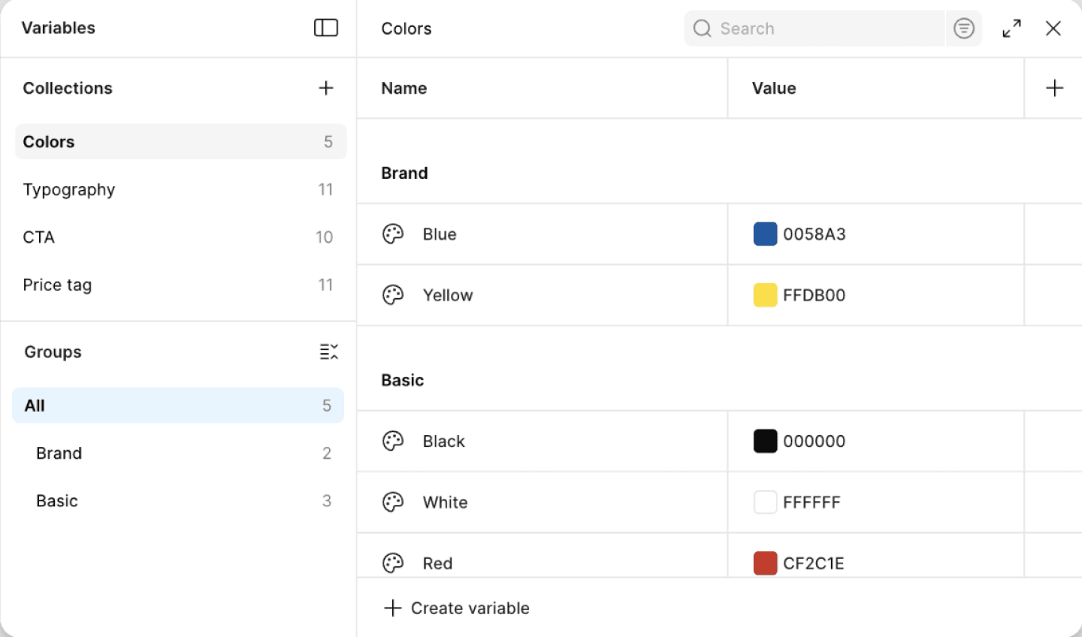This screenshot has width=1082, height=637.
Task: Add a new mode column plus icon
Action: point(1055,88)
